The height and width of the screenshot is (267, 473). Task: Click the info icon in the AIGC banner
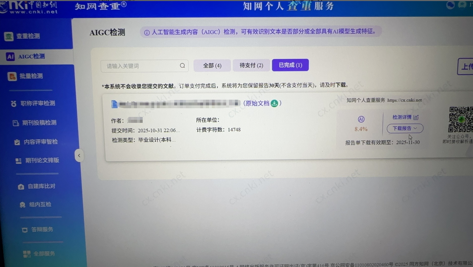pyautogui.click(x=147, y=33)
